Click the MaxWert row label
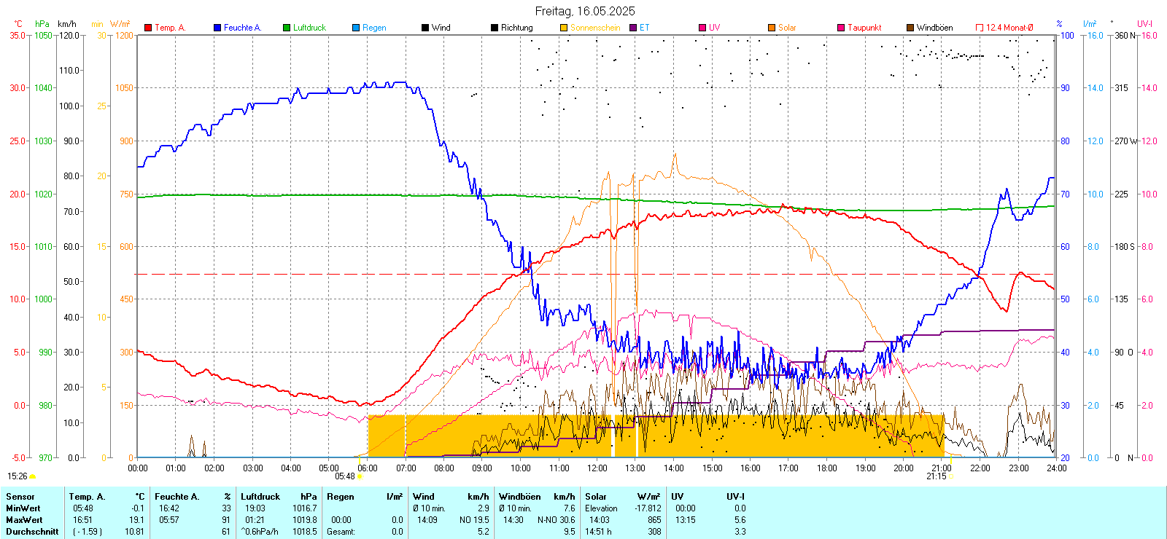Screen dimensions: 1167x539 coord(24,520)
